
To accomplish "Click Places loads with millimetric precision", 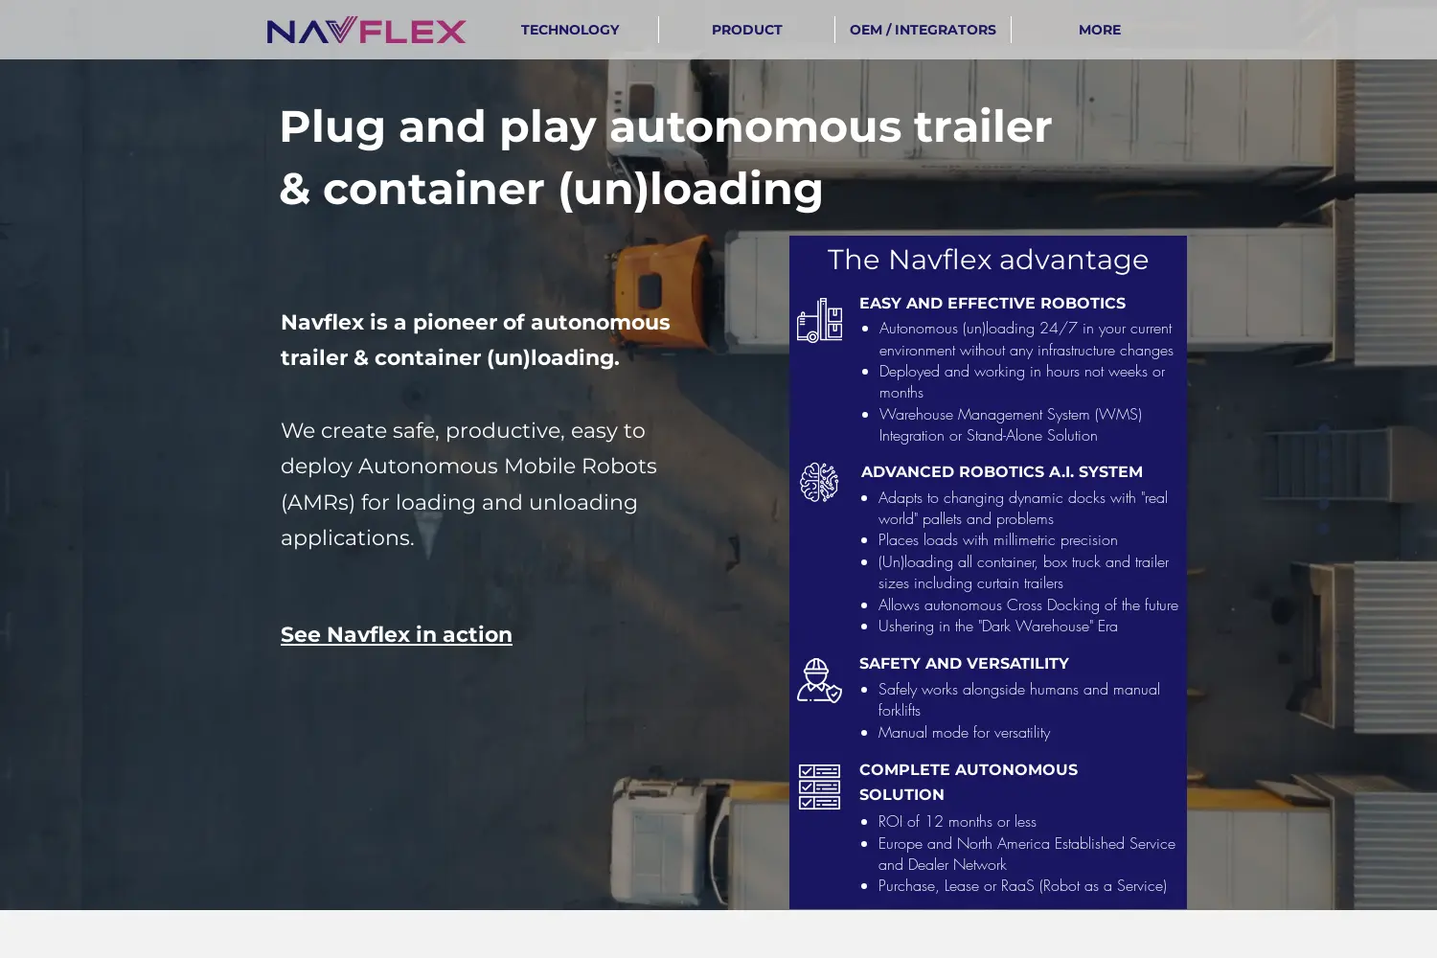I will pyautogui.click(x=997, y=539).
